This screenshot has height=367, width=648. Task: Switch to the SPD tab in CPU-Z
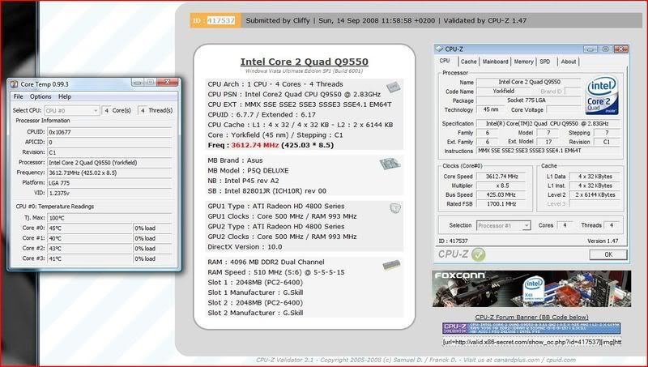545,61
